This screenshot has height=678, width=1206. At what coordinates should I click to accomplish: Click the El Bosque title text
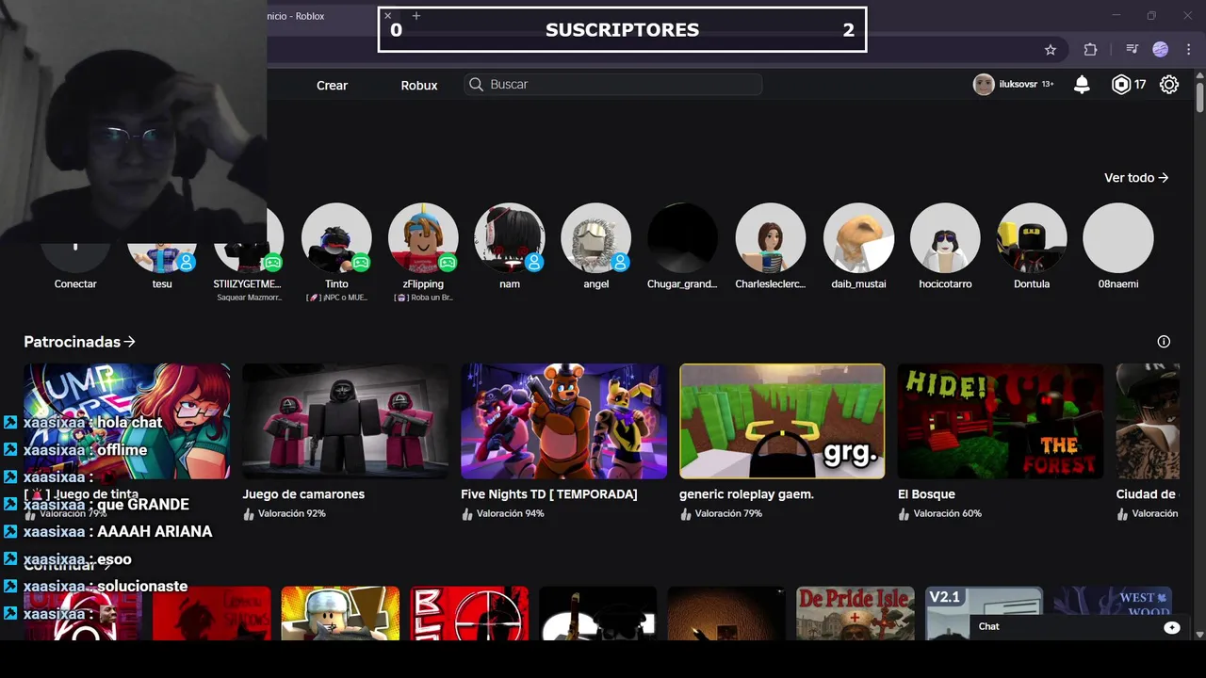[x=926, y=494]
